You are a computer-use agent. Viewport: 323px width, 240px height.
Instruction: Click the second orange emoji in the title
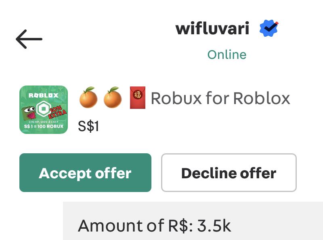coord(113,98)
